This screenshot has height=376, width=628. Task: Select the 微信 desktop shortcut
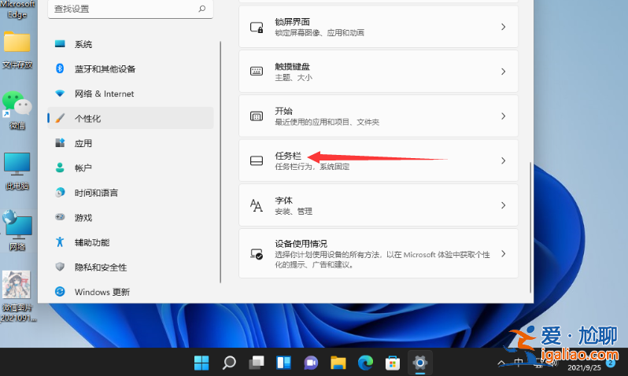click(x=17, y=110)
